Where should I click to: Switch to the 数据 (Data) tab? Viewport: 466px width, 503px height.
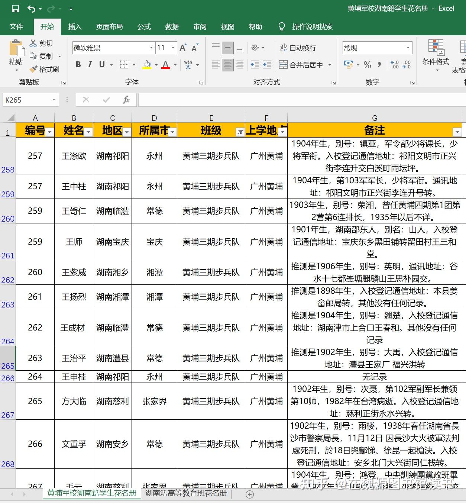pos(172,26)
